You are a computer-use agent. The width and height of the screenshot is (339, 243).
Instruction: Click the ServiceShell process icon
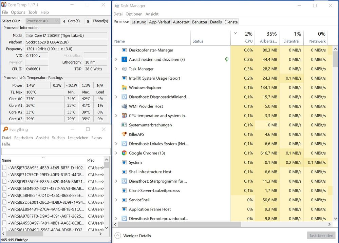pos(124,200)
